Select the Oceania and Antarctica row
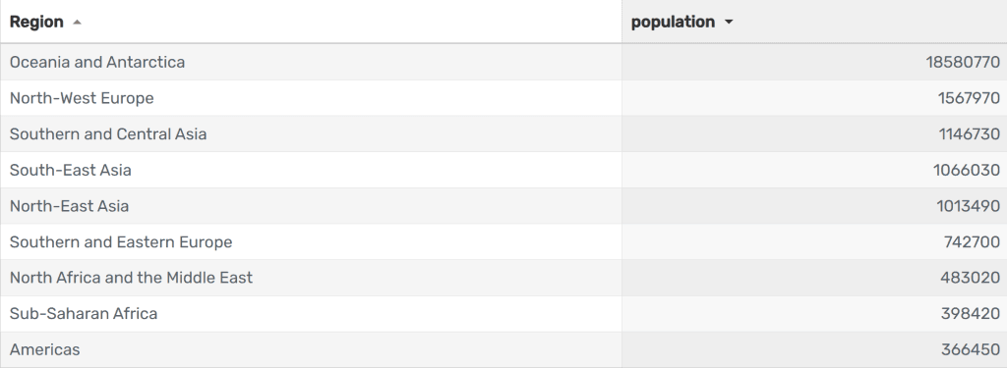Viewport: 1007px width, 368px height. click(503, 62)
